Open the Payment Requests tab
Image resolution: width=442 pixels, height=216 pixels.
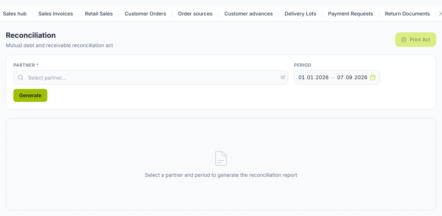350,14
